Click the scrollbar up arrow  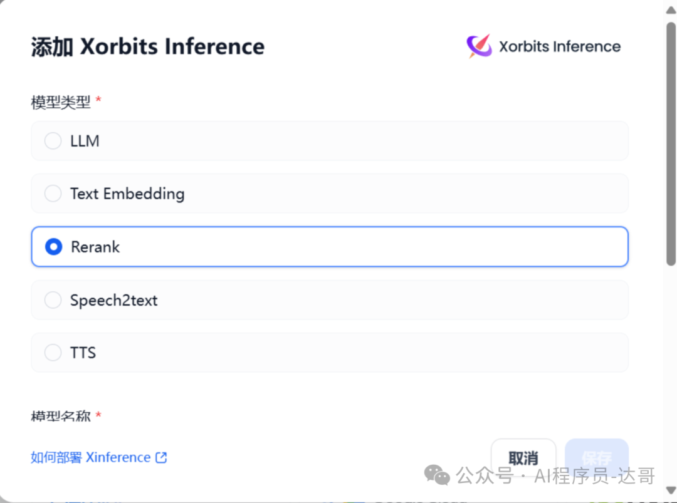(x=671, y=9)
